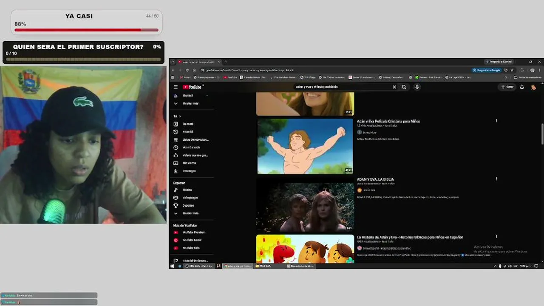This screenshot has height=306, width=544.
Task: Open OBS from the taskbar
Action: [199, 266]
